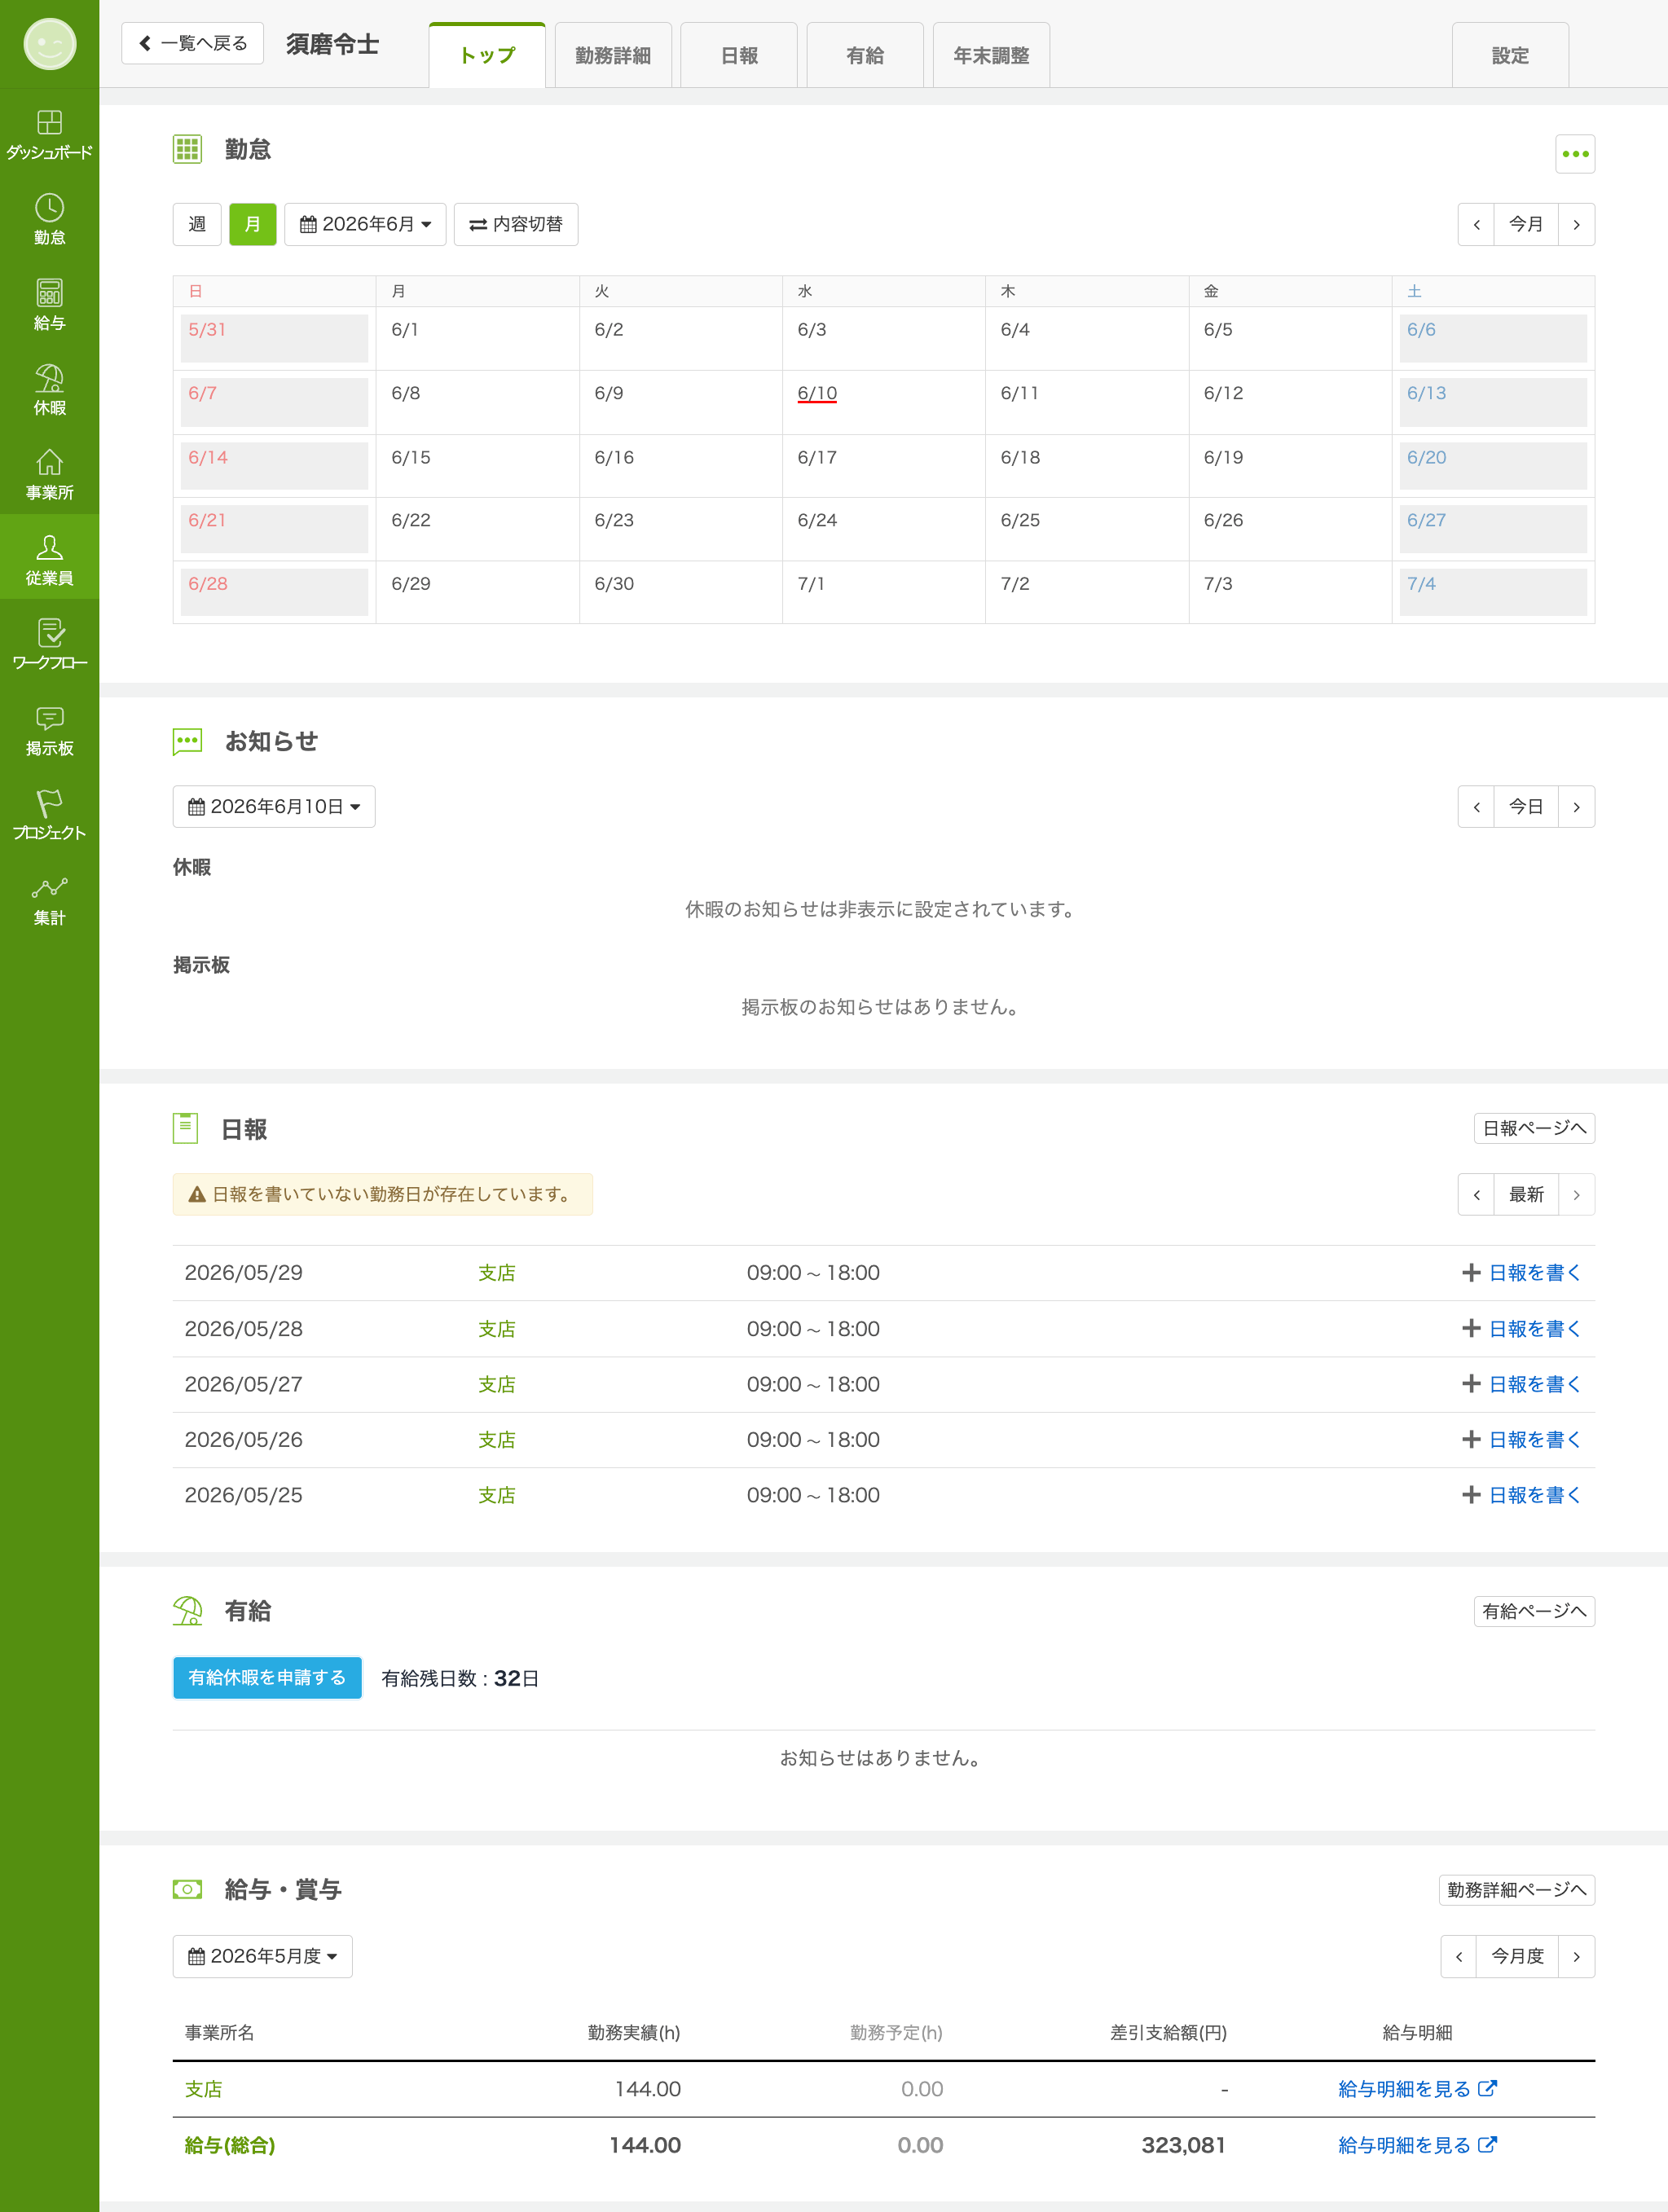Open the 事業所 house icon in sidebar
Image resolution: width=1668 pixels, height=2212 pixels.
click(49, 474)
